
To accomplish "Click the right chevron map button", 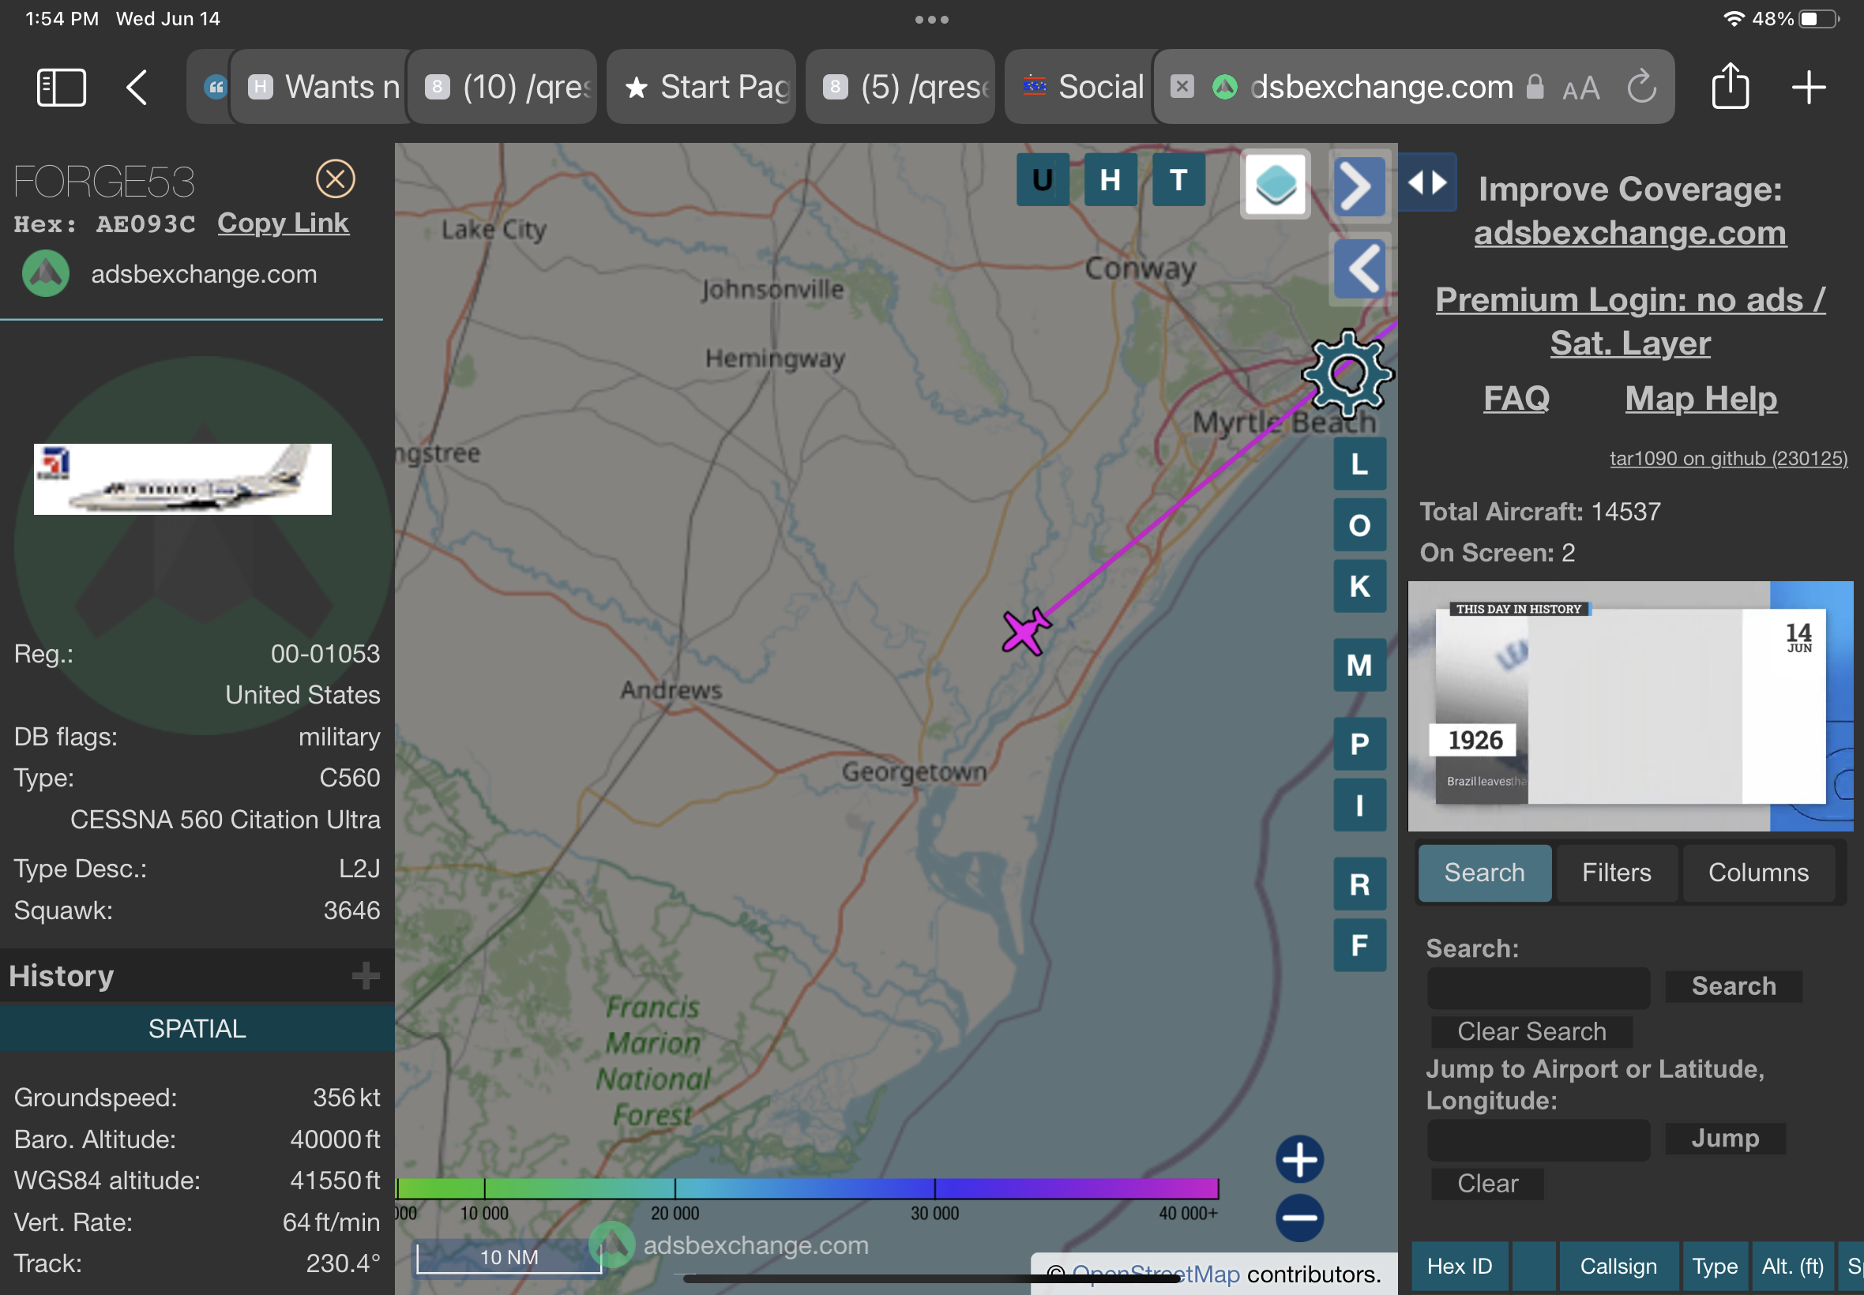I will pyautogui.click(x=1359, y=186).
